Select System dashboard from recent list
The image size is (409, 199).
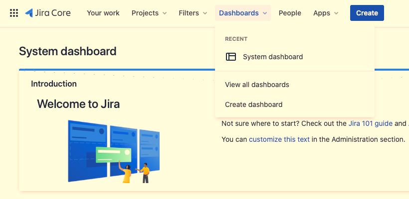point(295,57)
